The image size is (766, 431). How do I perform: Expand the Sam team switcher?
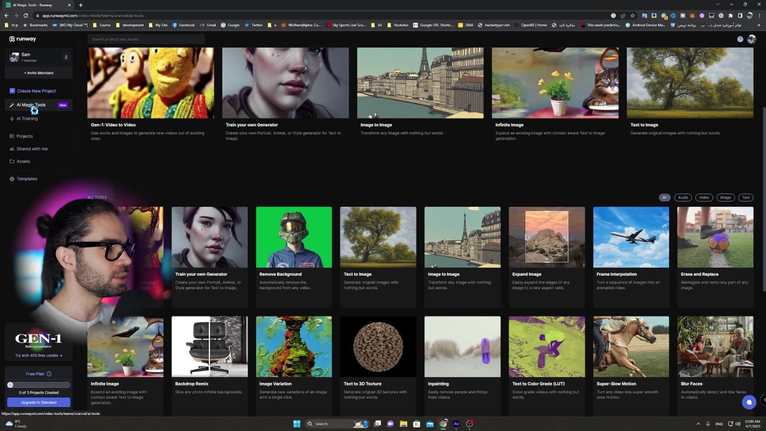click(x=66, y=57)
